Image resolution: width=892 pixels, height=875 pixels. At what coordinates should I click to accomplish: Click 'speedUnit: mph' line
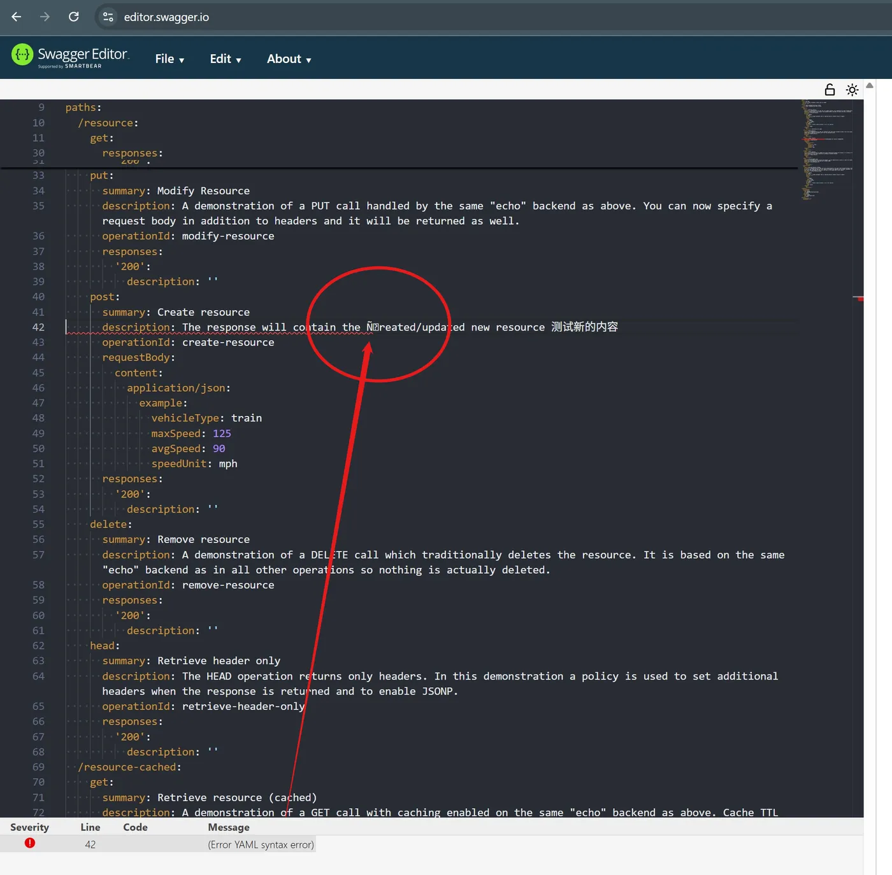pos(194,464)
